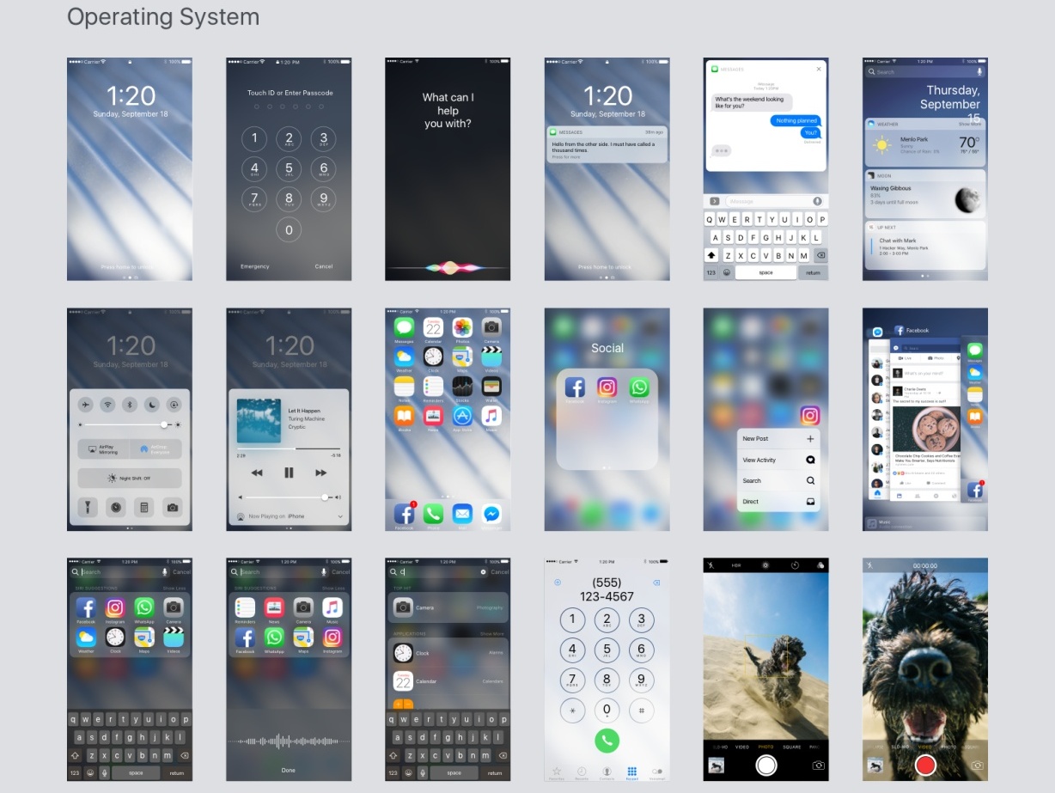Enable Do Not Disturb in Control Center
This screenshot has height=793, width=1055.
pyautogui.click(x=151, y=405)
